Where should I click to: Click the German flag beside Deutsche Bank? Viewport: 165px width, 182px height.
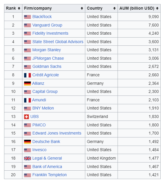pos(27,142)
